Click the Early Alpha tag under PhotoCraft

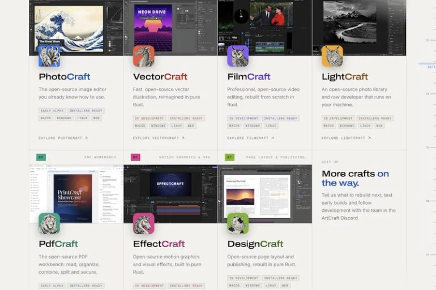click(x=52, y=111)
